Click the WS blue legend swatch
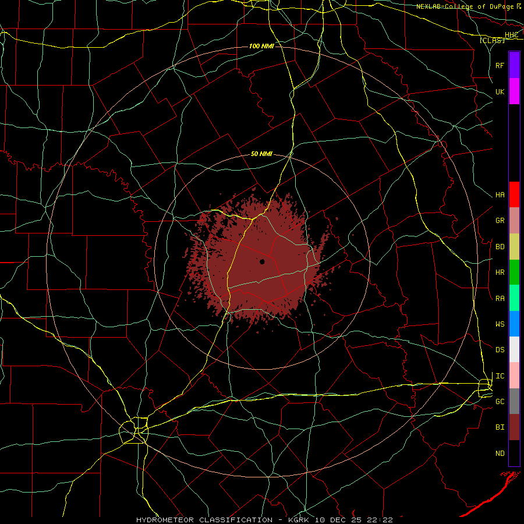Screen dimensions: 524x524 [514, 324]
